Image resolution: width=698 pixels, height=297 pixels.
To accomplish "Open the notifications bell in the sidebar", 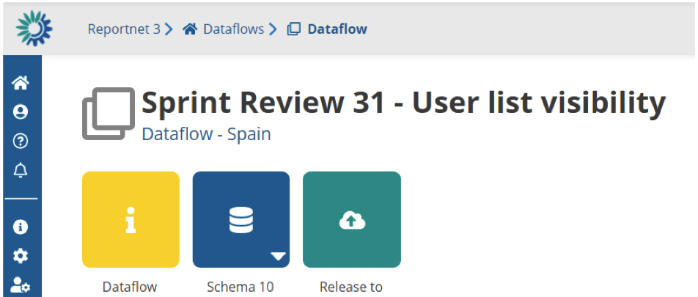I will point(21,171).
